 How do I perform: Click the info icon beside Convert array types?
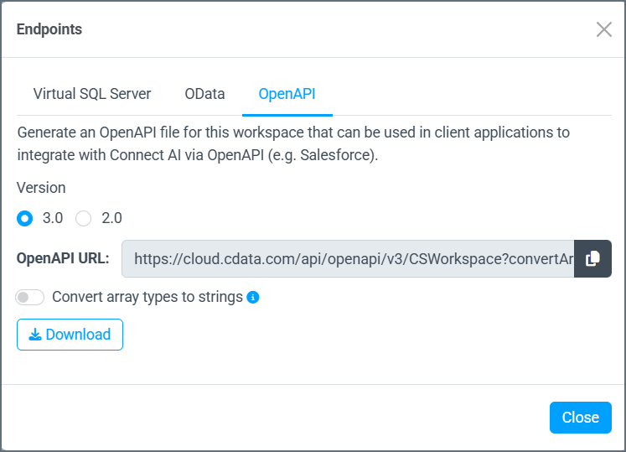click(253, 298)
